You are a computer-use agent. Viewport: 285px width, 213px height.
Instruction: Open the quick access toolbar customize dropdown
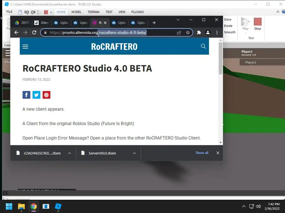click(x=51, y=12)
